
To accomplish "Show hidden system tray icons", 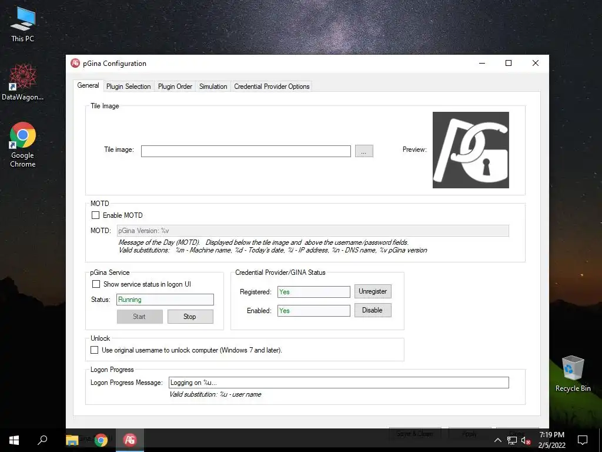I will 497,440.
